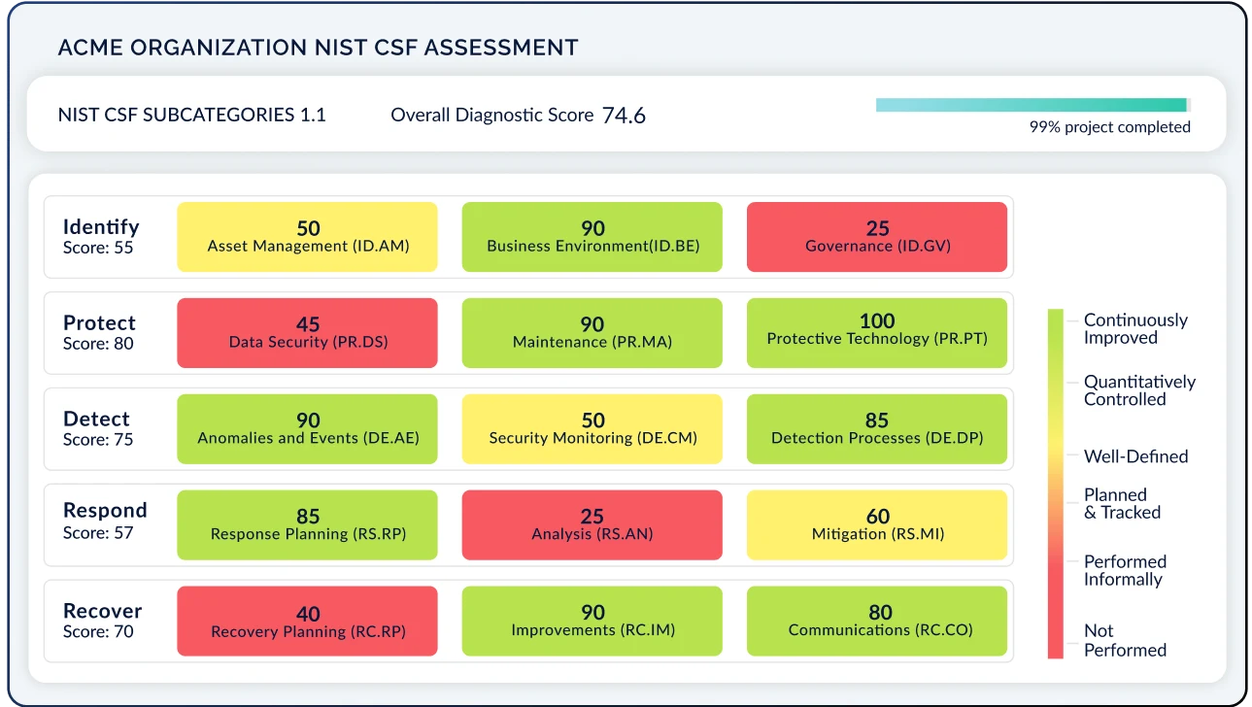Select the Recover function heading

tap(102, 611)
